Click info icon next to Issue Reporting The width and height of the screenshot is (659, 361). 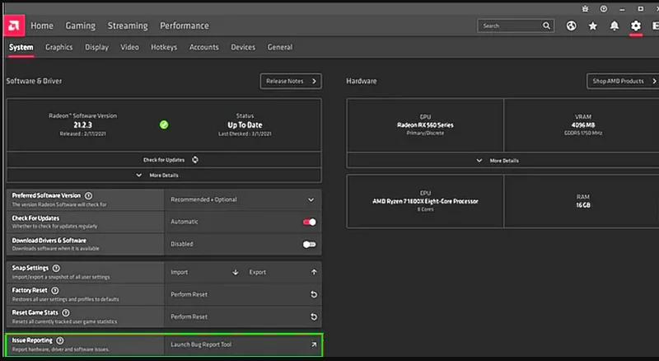point(59,340)
